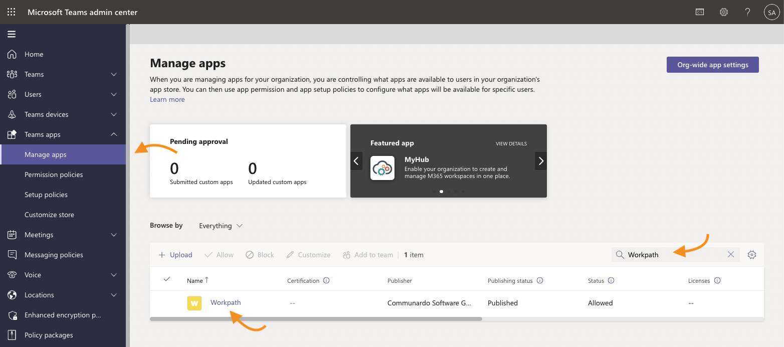The image size is (784, 347).
Task: Open table column settings gear
Action: (751, 255)
